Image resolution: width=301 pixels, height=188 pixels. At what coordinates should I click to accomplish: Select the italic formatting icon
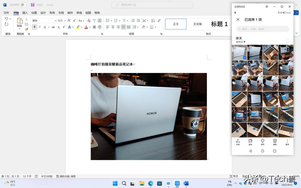pos(40,27)
